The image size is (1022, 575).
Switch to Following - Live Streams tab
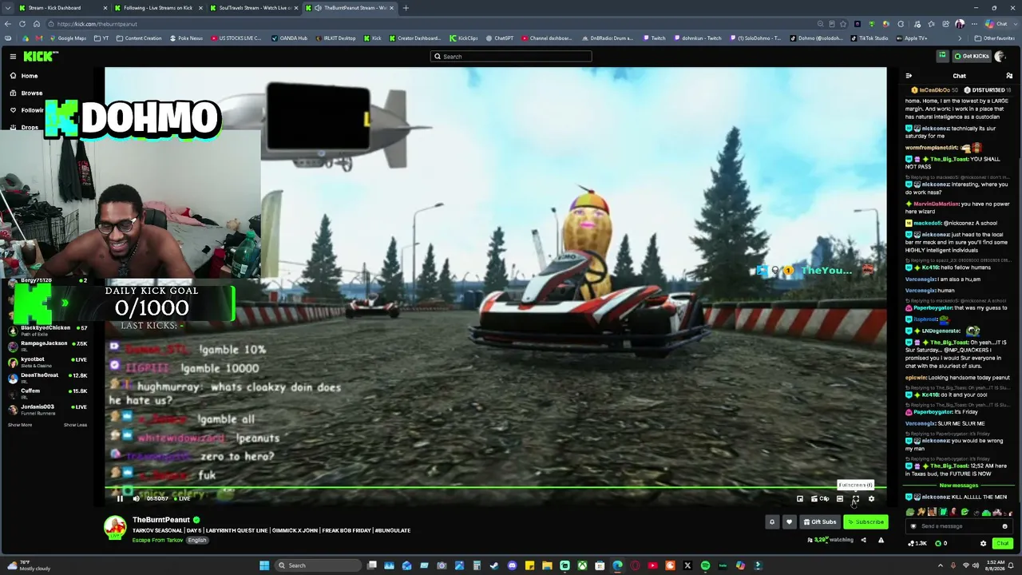tap(157, 8)
